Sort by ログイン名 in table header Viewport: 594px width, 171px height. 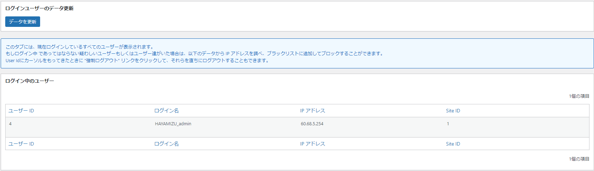[x=166, y=111]
